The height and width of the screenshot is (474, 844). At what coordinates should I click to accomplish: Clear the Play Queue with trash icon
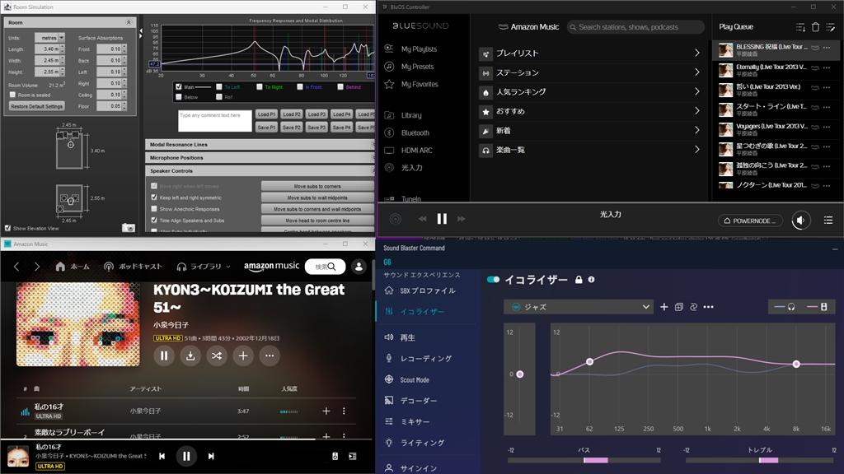click(x=815, y=27)
